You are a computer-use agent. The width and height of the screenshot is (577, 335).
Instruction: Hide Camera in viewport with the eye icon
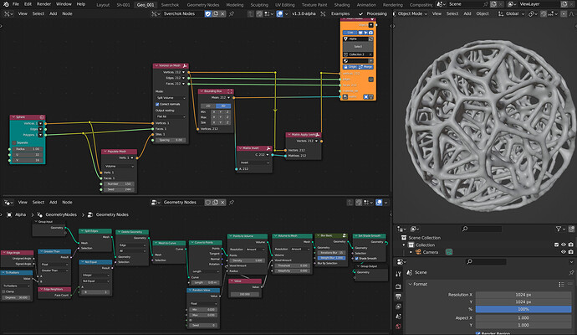click(564, 252)
